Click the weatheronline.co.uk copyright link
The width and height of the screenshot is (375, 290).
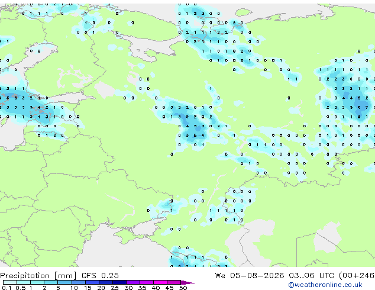325,285
